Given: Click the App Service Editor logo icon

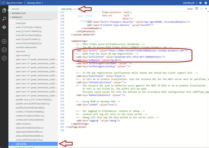Looking at the screenshot, I should 4,2.
